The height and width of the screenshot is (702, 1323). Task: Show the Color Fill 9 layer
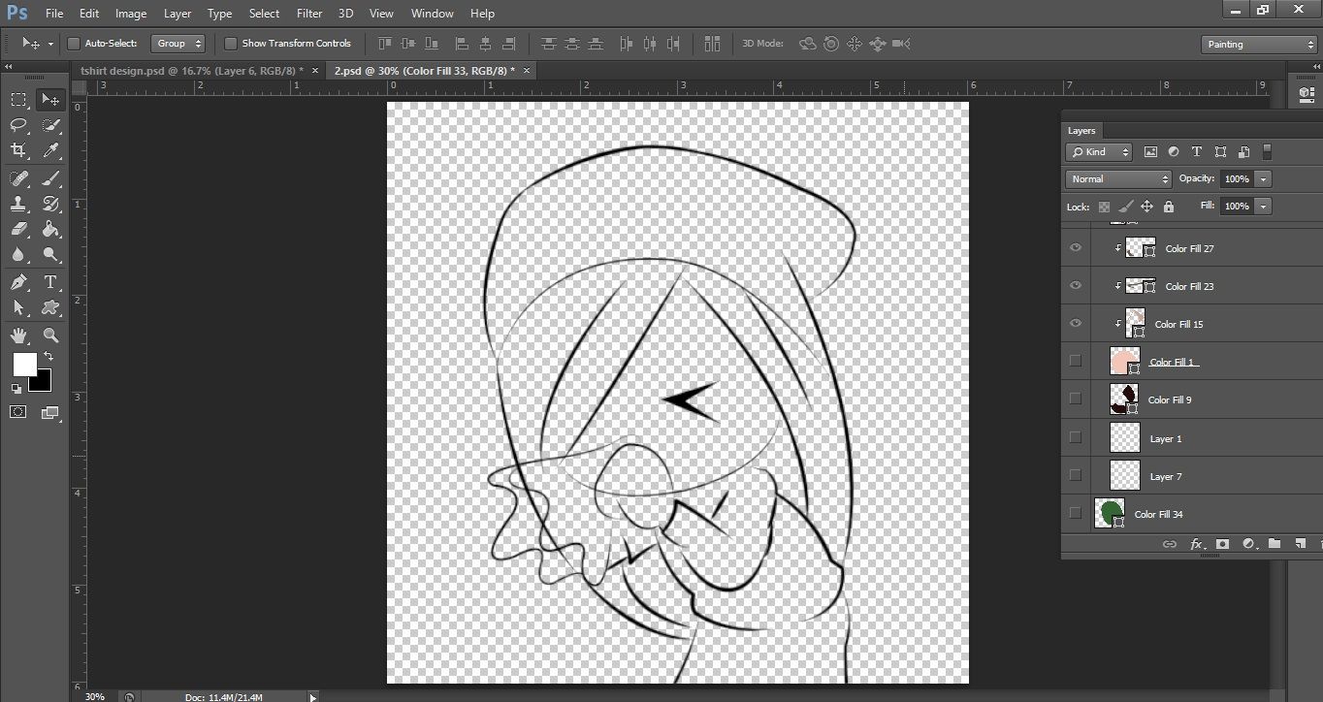[1075, 399]
